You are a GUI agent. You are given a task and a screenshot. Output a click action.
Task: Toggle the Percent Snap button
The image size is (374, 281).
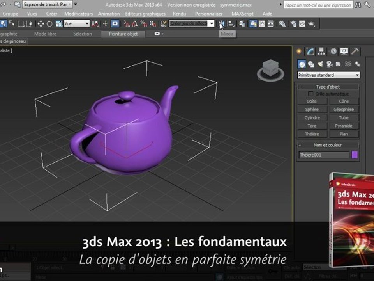pyautogui.click(x=144, y=24)
